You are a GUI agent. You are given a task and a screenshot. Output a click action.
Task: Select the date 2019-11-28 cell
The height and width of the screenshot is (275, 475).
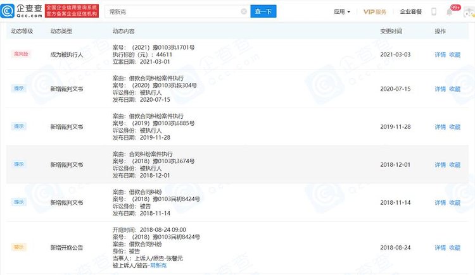pyautogui.click(x=395, y=127)
